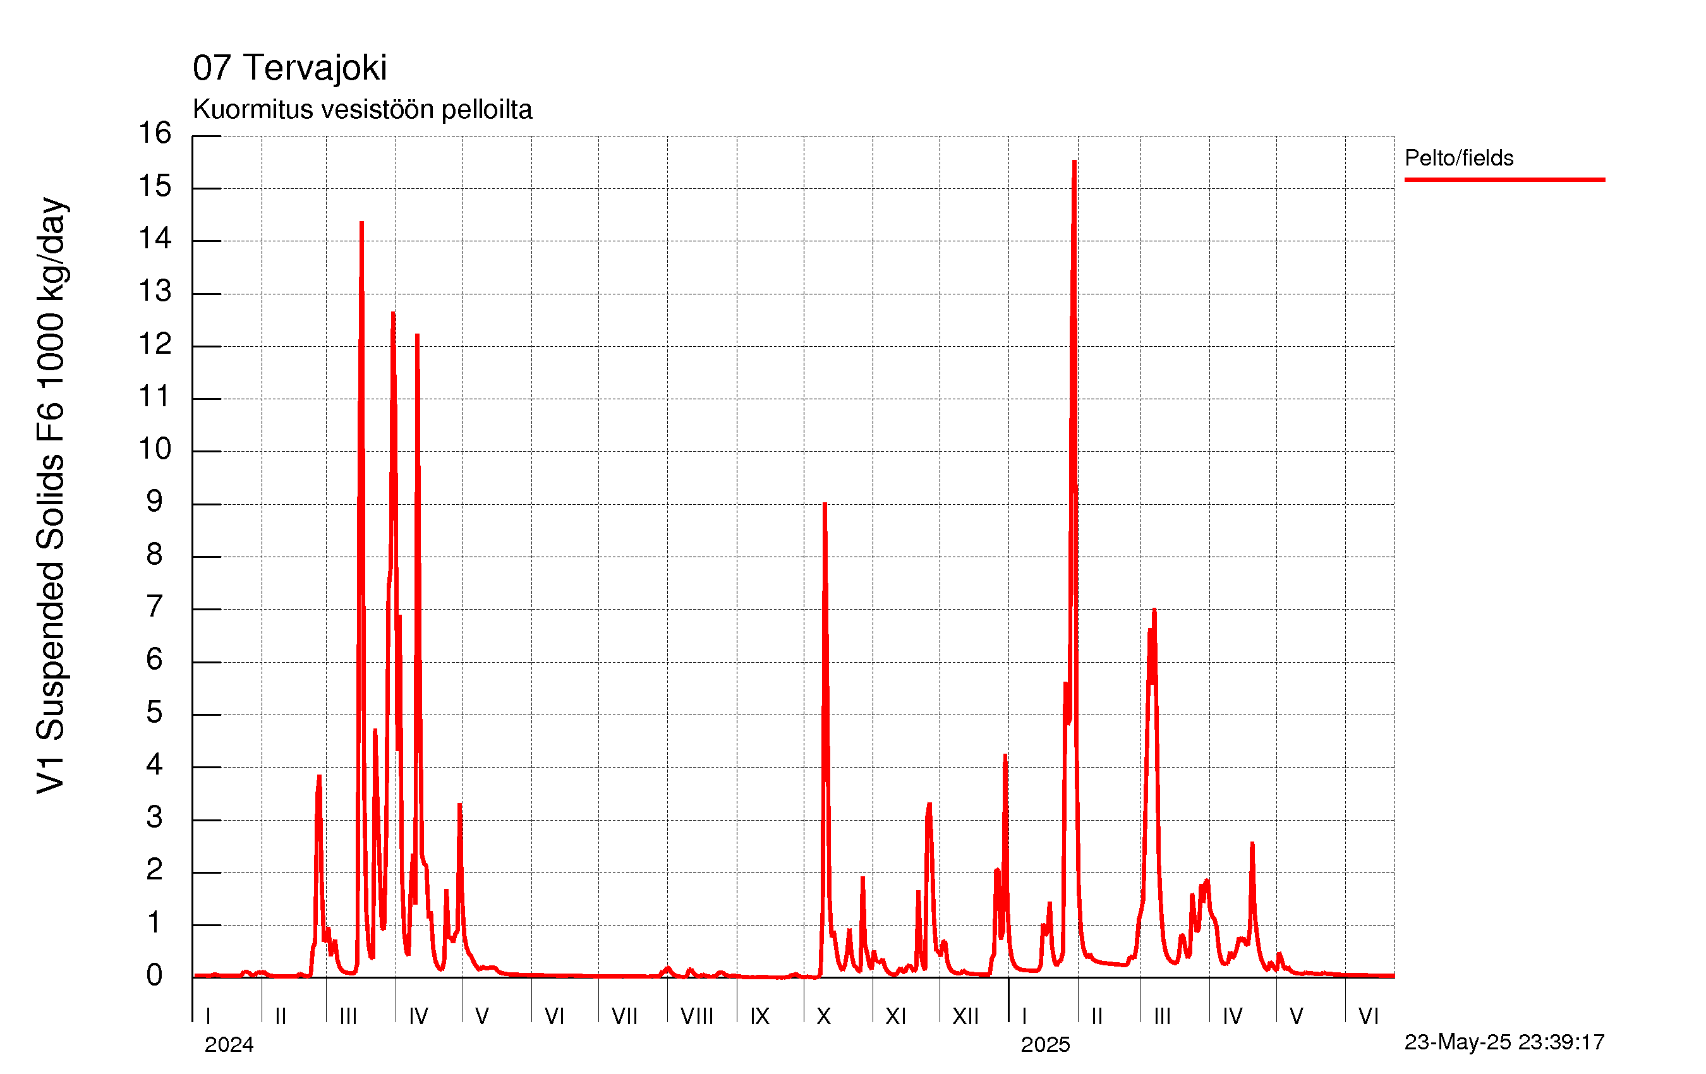This screenshot has height=1074, width=1706.
Task: Click month label "XII" on the x-axis
Action: pyautogui.click(x=965, y=1017)
